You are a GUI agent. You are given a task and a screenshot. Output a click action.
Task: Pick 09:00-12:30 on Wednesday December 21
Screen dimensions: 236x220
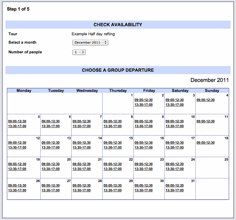click(x=82, y=164)
